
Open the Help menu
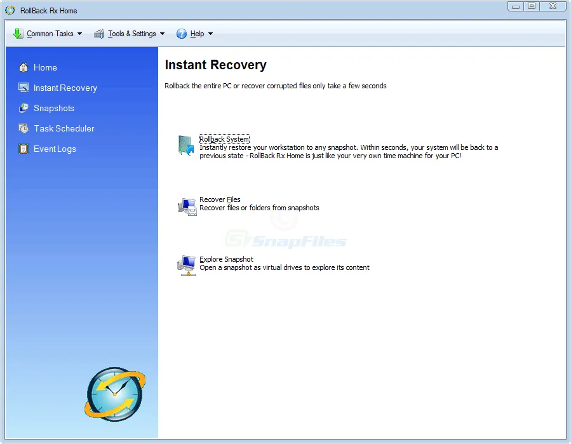coord(195,34)
